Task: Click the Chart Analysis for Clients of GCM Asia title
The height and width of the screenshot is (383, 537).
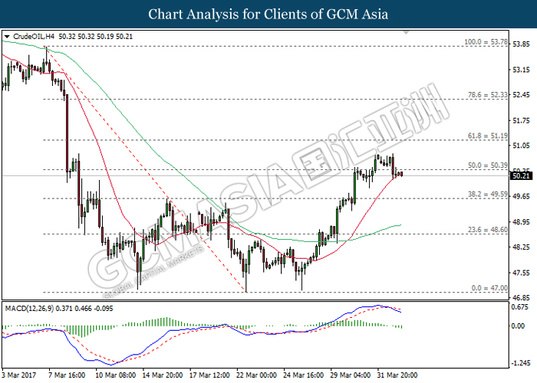Action: pos(268,14)
